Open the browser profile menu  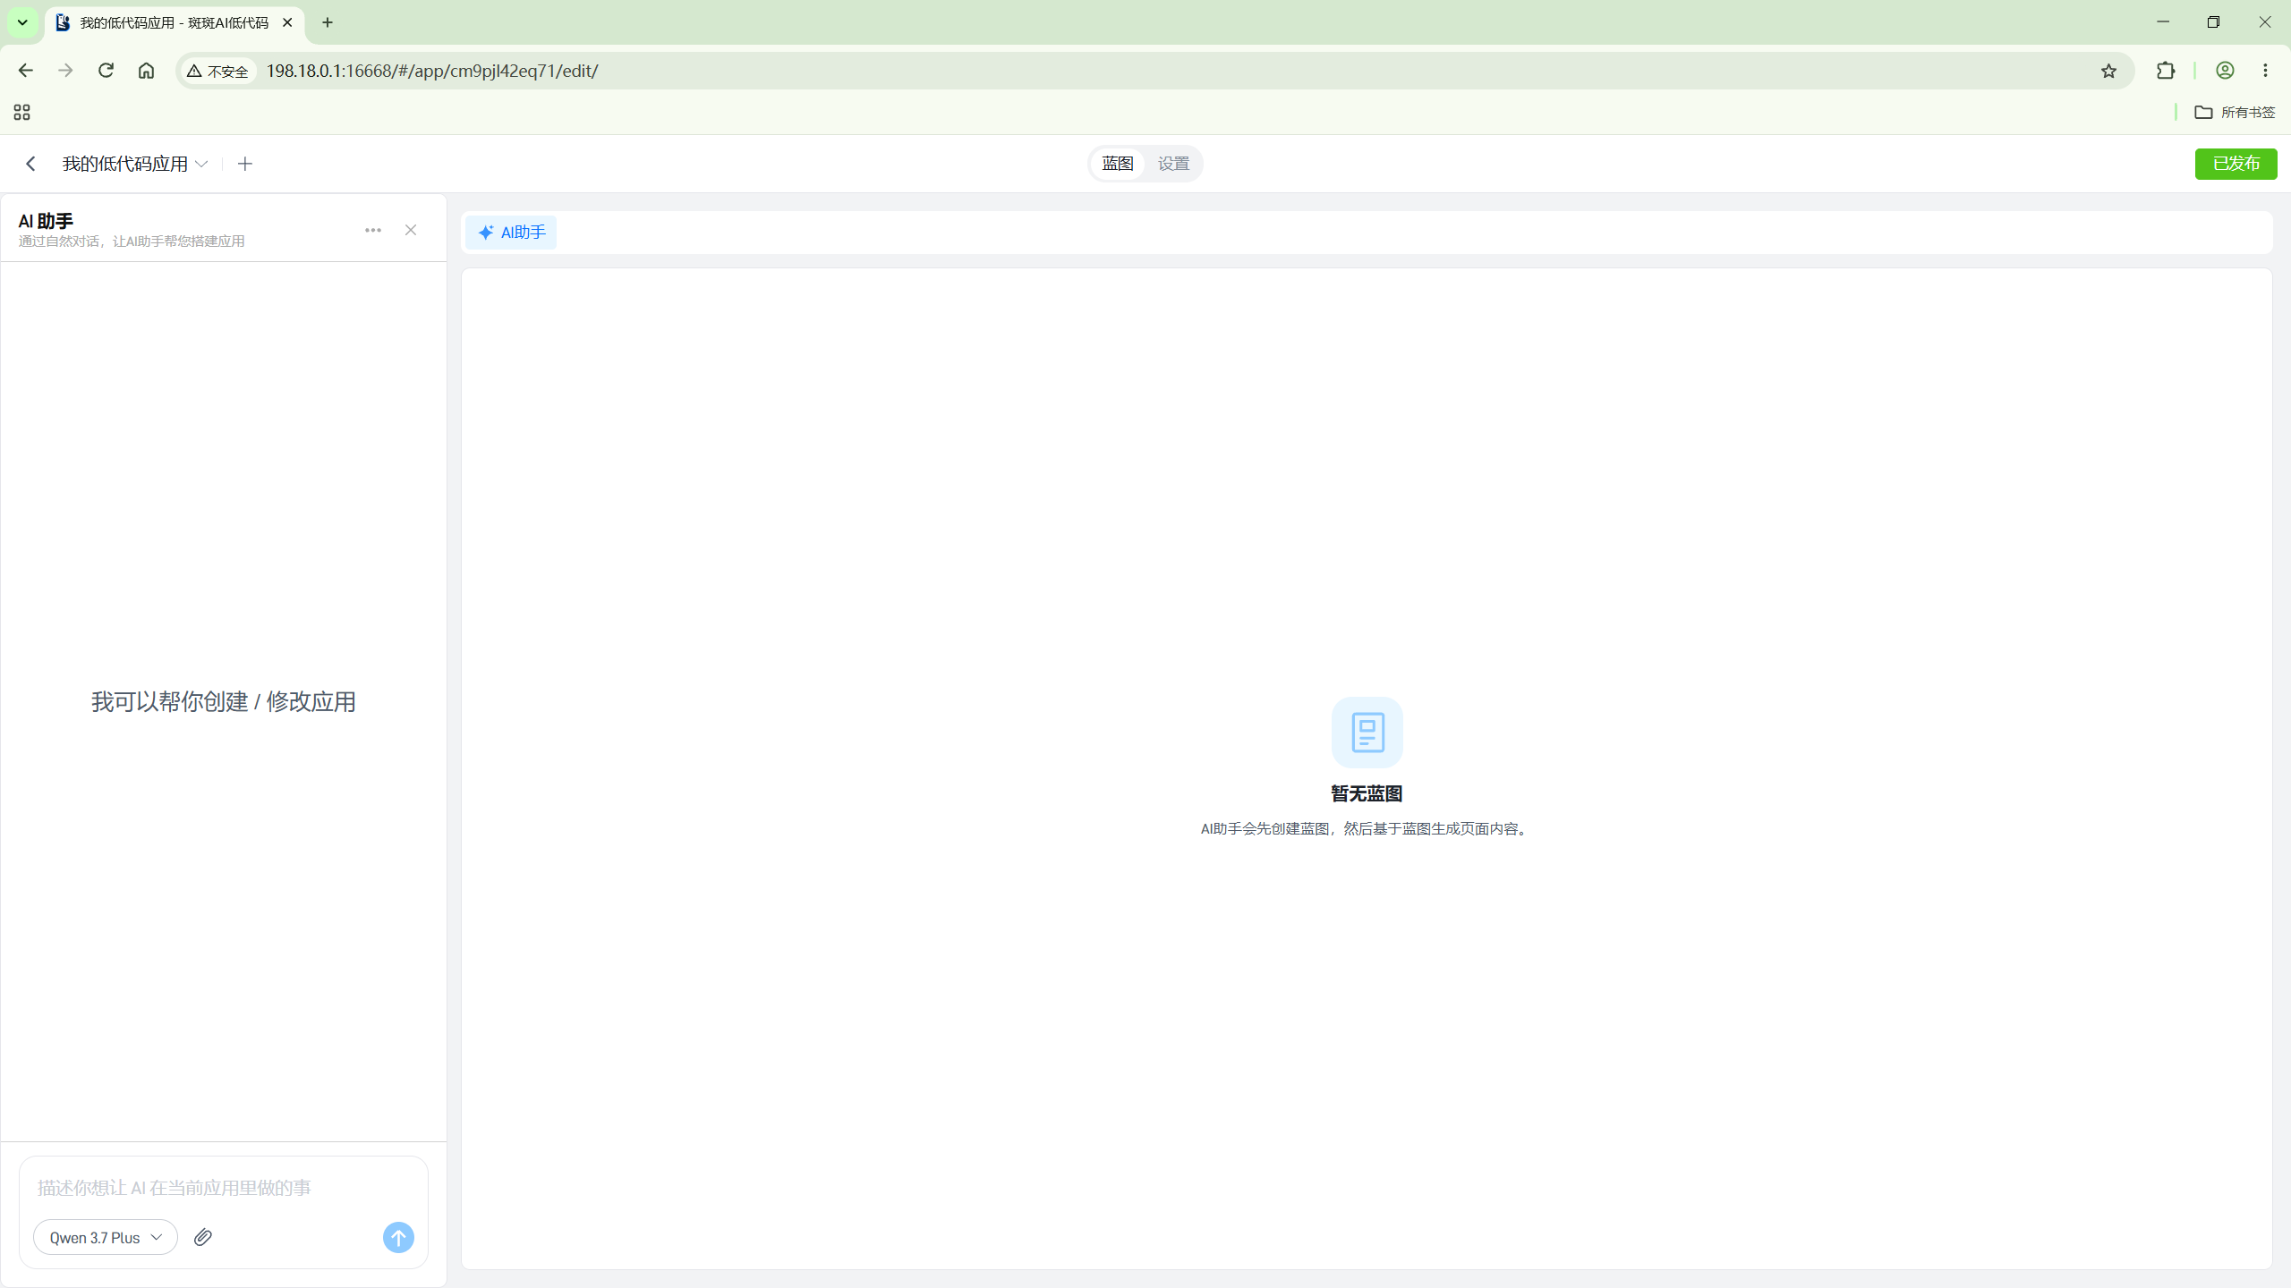click(2225, 71)
